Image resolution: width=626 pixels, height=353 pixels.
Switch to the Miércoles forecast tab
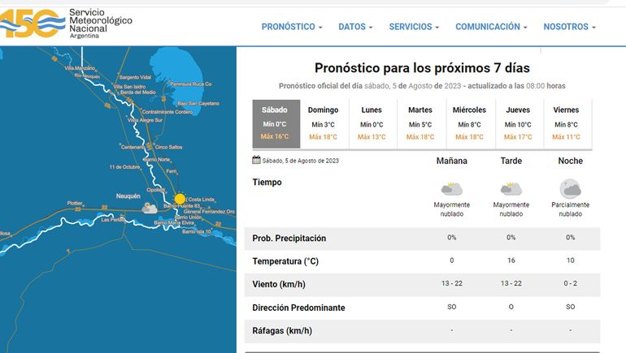point(470,124)
